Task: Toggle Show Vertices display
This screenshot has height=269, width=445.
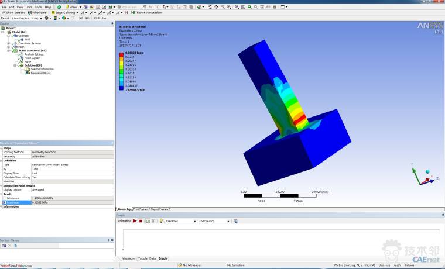Action: (x=14, y=12)
